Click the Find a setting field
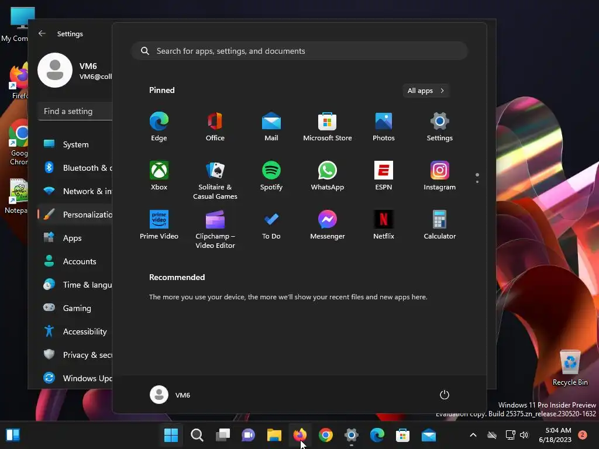599x449 pixels. point(75,111)
